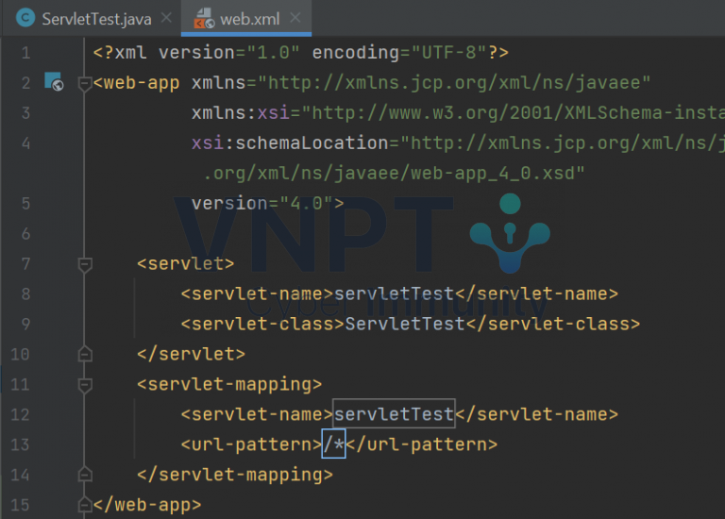Collapse the web-app root element fold
Image resolution: width=725 pixels, height=519 pixels.
pyautogui.click(x=85, y=83)
